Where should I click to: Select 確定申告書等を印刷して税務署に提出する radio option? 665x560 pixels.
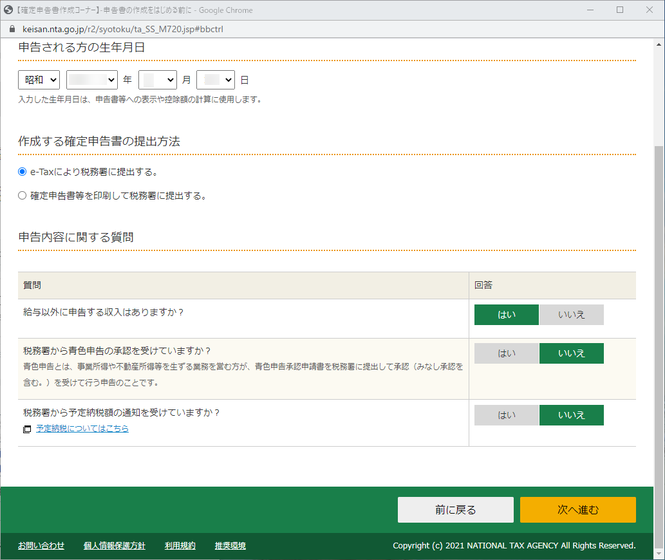[x=22, y=196]
